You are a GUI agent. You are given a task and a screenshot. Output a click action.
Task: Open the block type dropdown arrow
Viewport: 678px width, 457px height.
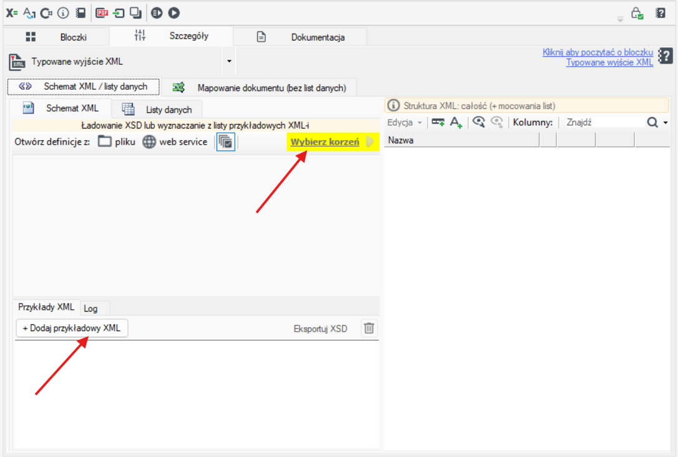coord(229,61)
